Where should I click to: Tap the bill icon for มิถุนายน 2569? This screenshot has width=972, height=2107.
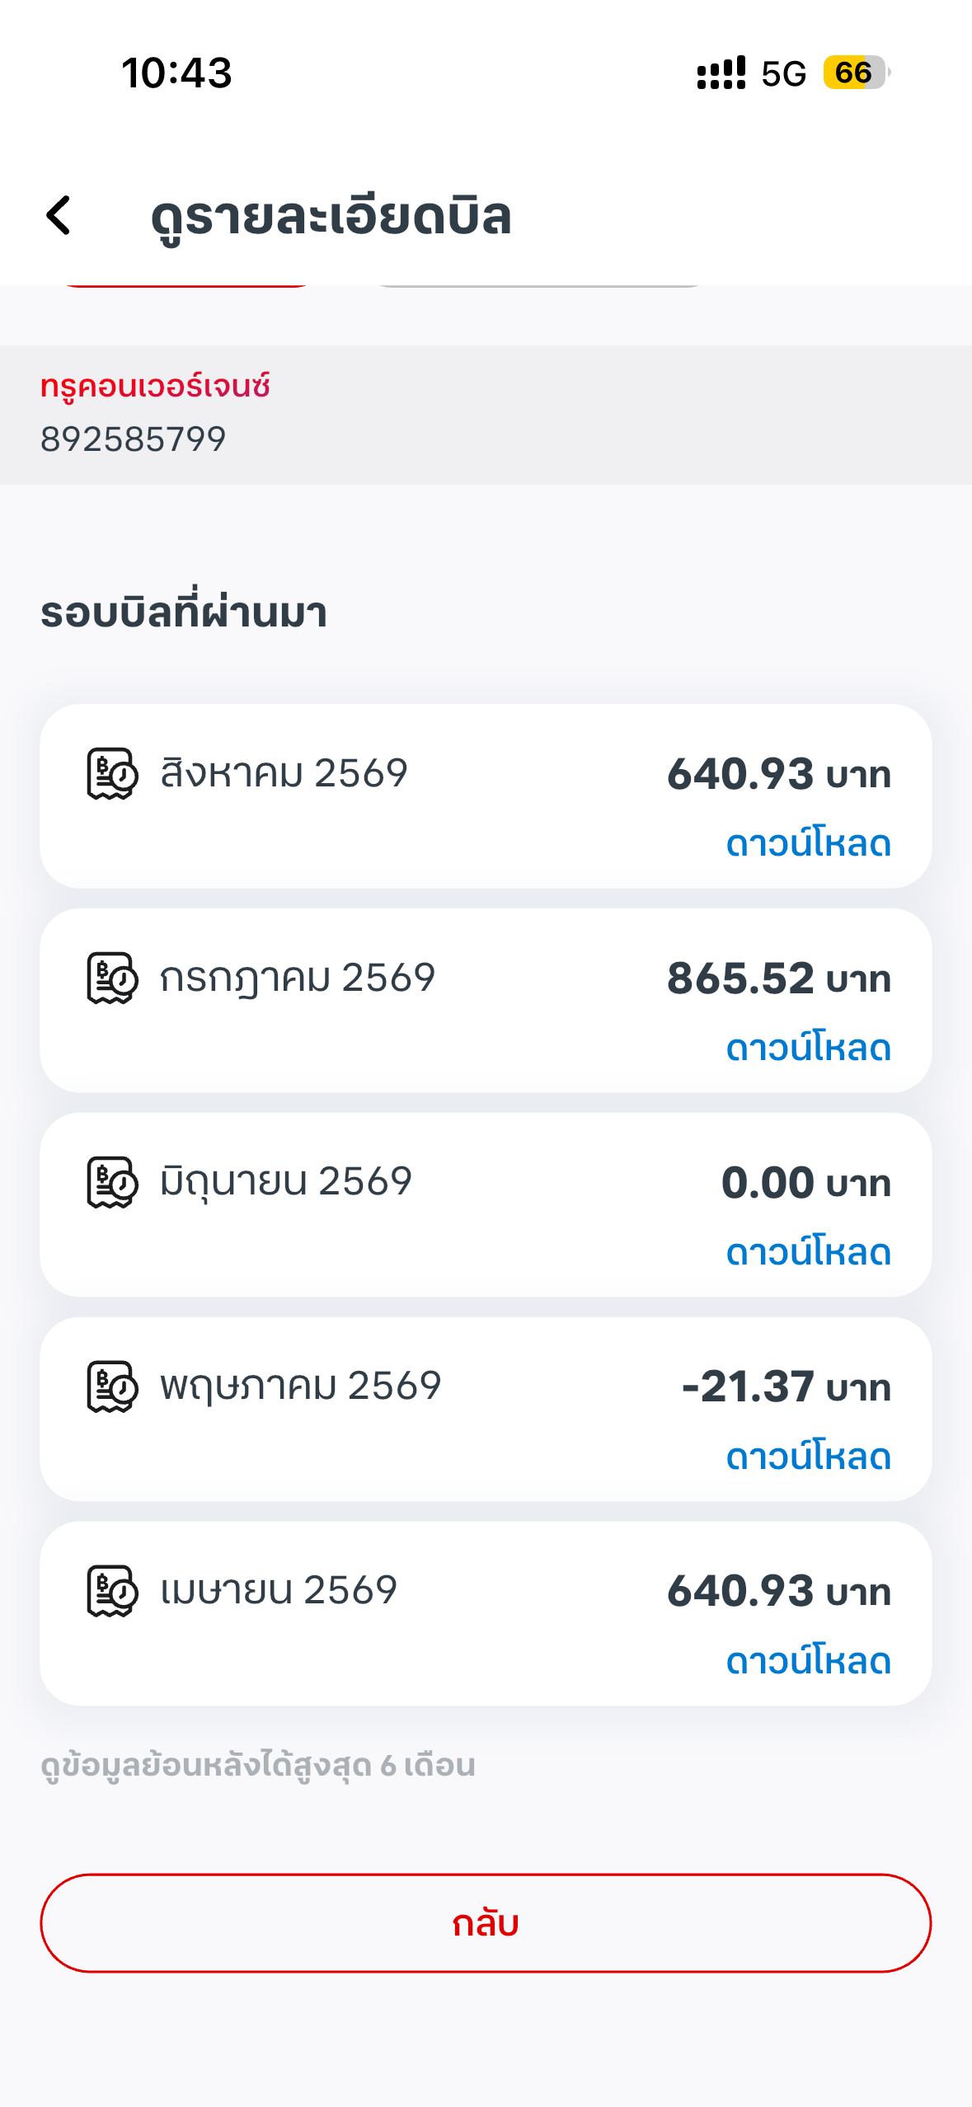[112, 1182]
